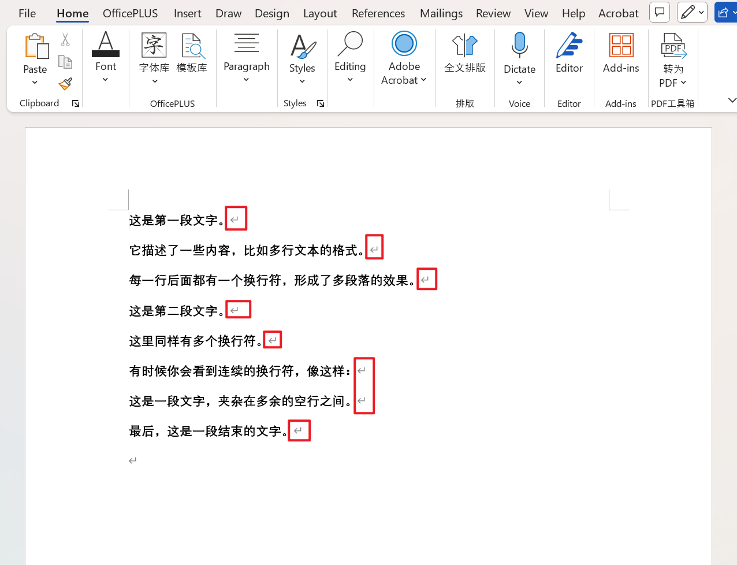The width and height of the screenshot is (737, 565).
Task: Switch to the Mailings tab
Action: tap(441, 13)
